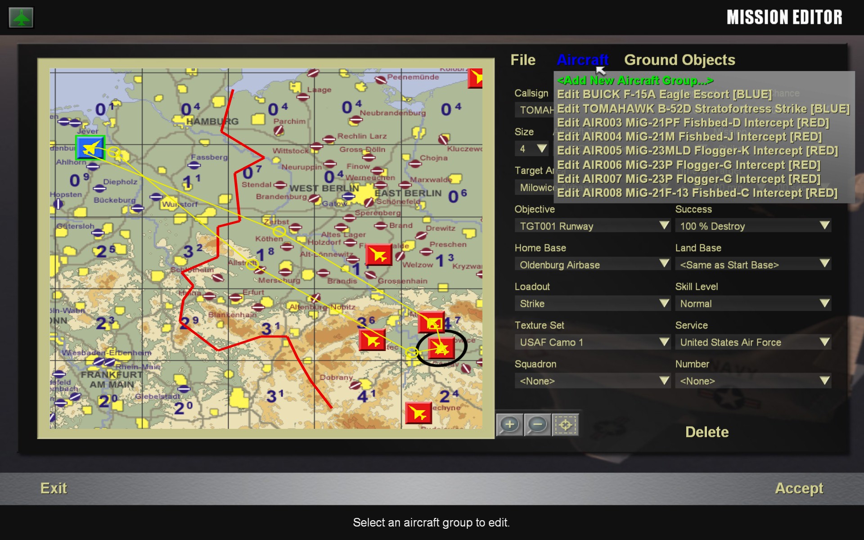Select the red aircraft marker beside grid number 36

pos(372,339)
